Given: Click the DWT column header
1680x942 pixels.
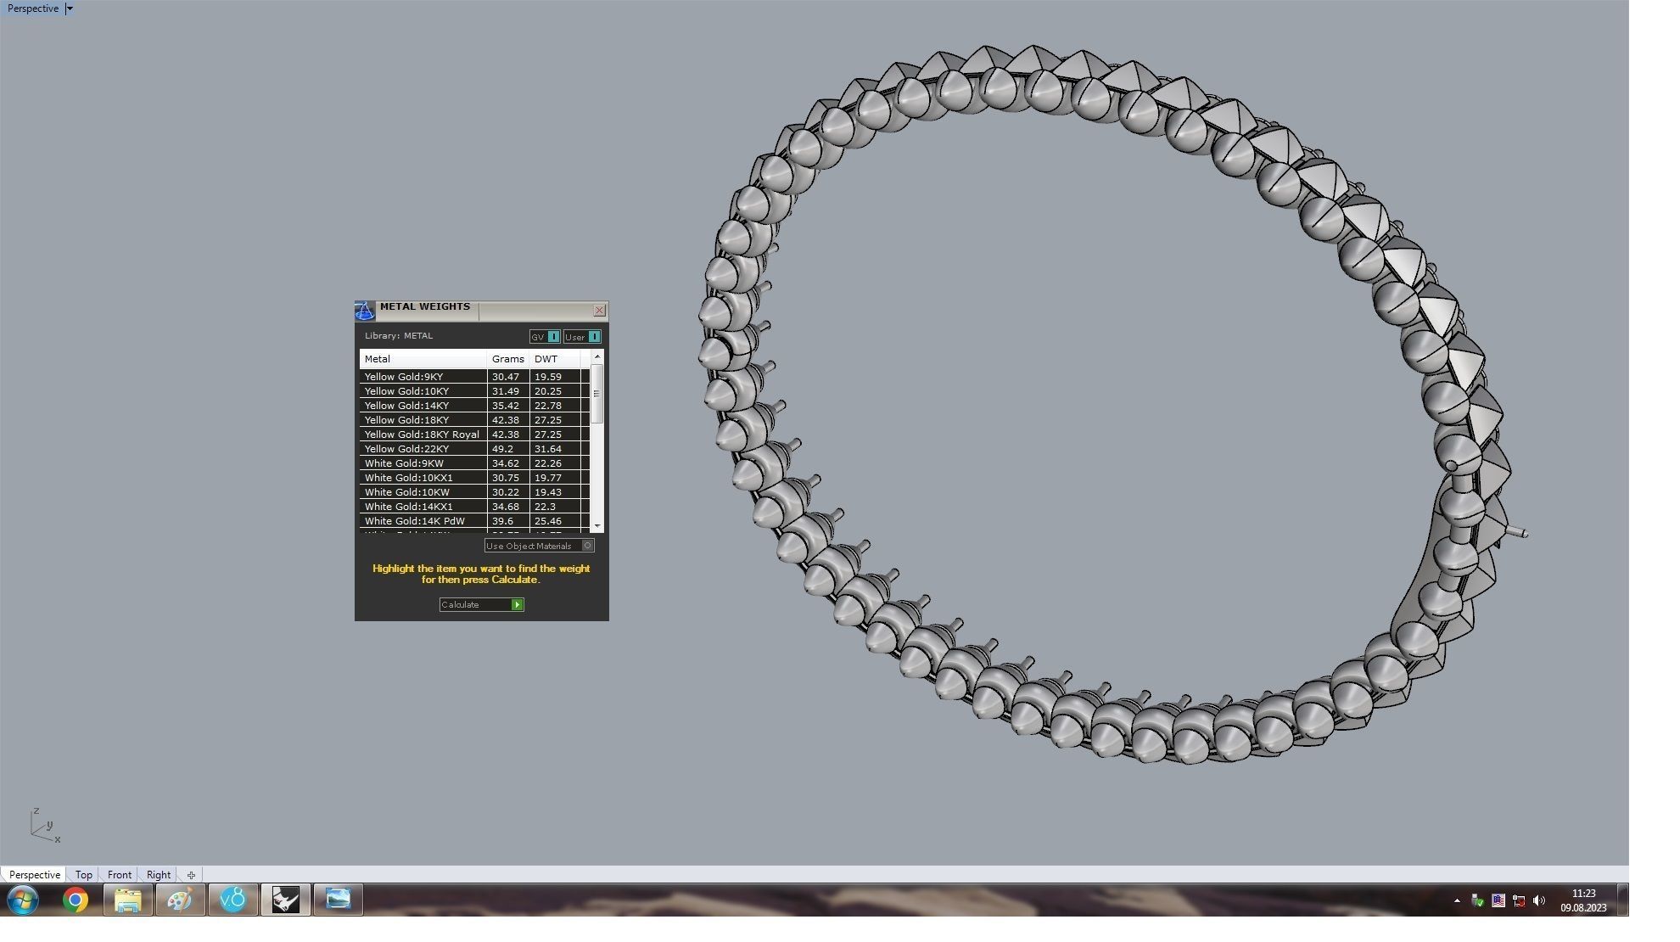Looking at the screenshot, I should click(x=555, y=359).
